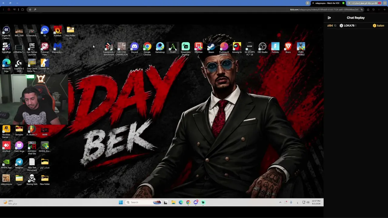Open the Only Climb Better Together shortcut

click(x=32, y=65)
